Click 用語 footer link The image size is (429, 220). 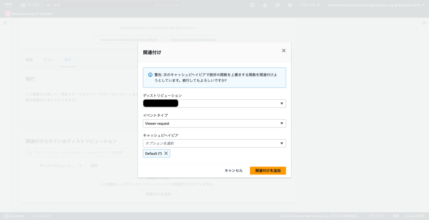point(396,216)
